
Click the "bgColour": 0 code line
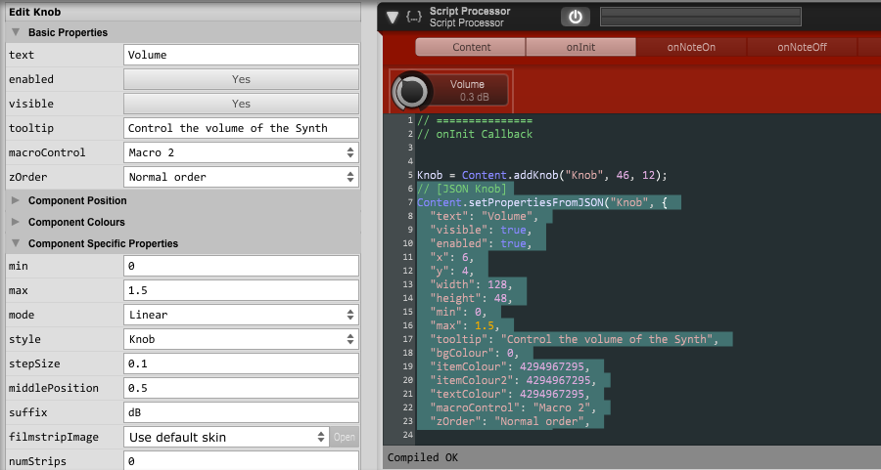click(474, 353)
